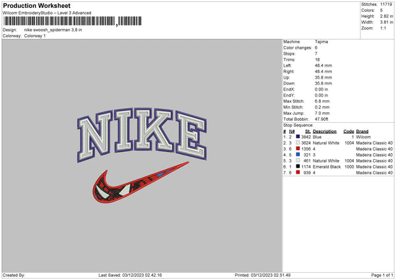Click the "Emerald Black" description

pos(327,166)
